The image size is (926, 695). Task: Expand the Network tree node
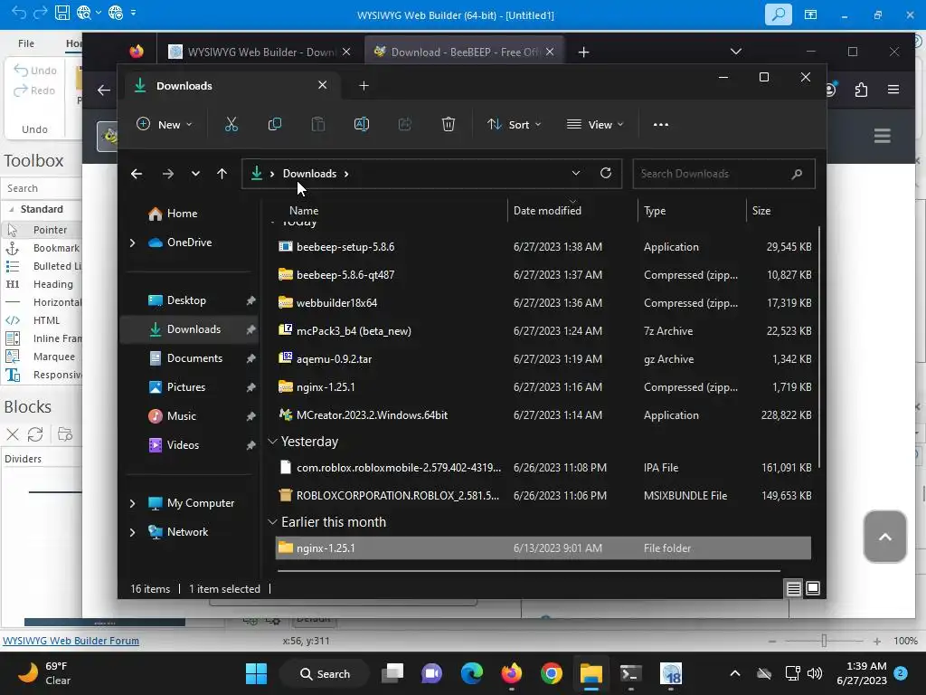click(132, 532)
